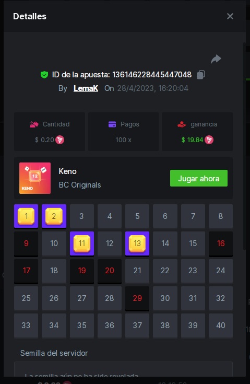Screen dimensions: 250x384
Task: Click the red number 29 tile
Action: coord(137,298)
